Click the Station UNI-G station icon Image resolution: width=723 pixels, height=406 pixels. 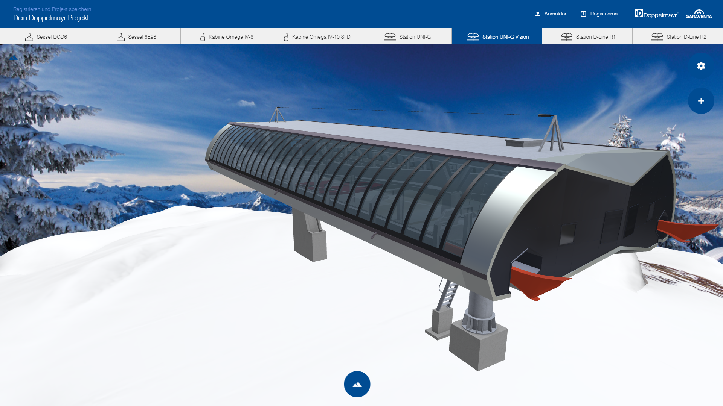(390, 37)
